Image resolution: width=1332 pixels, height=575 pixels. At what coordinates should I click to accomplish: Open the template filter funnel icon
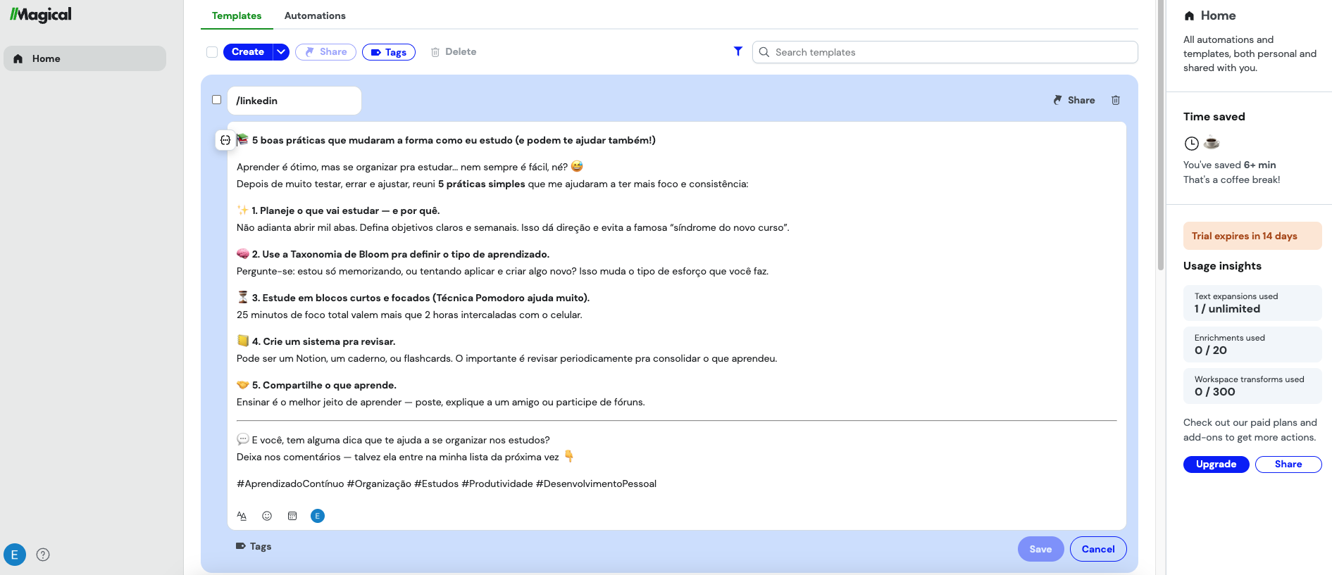738,51
